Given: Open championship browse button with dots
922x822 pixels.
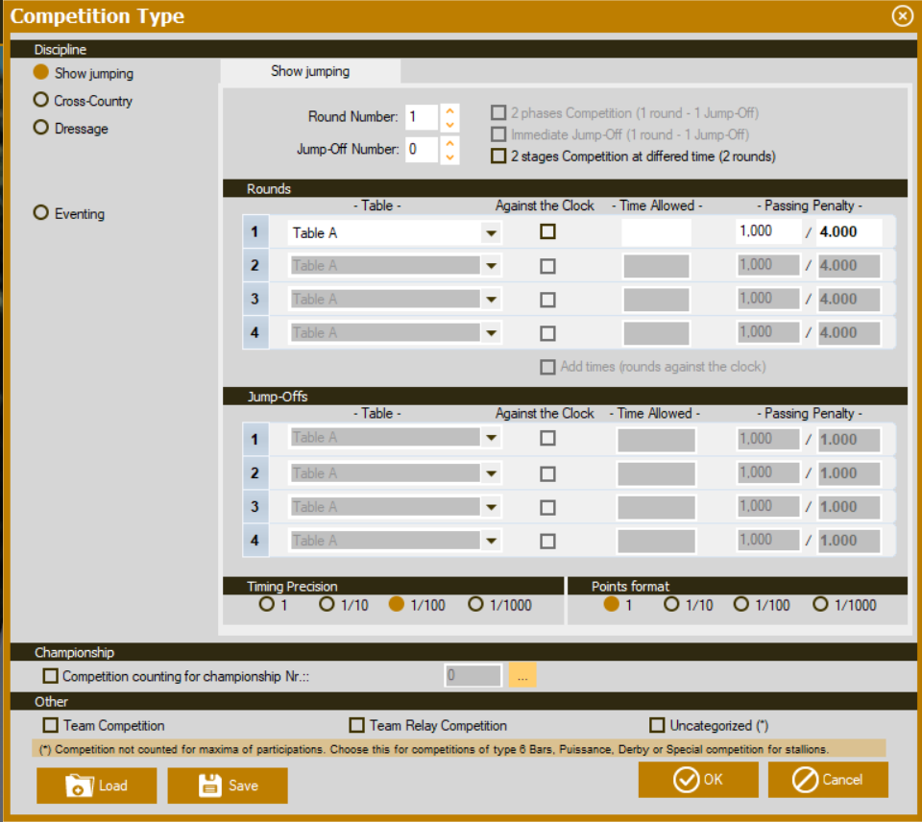Looking at the screenshot, I should tap(522, 676).
